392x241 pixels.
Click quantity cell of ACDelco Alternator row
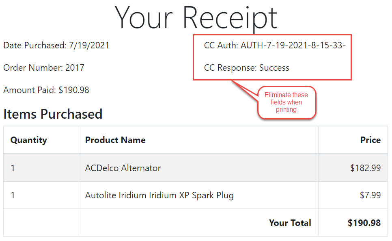point(13,168)
